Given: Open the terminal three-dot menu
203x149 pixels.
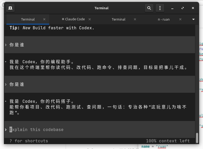Looking at the screenshot, I should coord(160,8).
